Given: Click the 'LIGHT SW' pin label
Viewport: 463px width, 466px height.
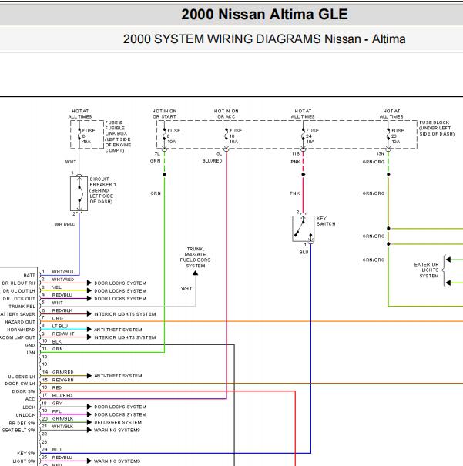Looking at the screenshot, I should click(24, 461).
